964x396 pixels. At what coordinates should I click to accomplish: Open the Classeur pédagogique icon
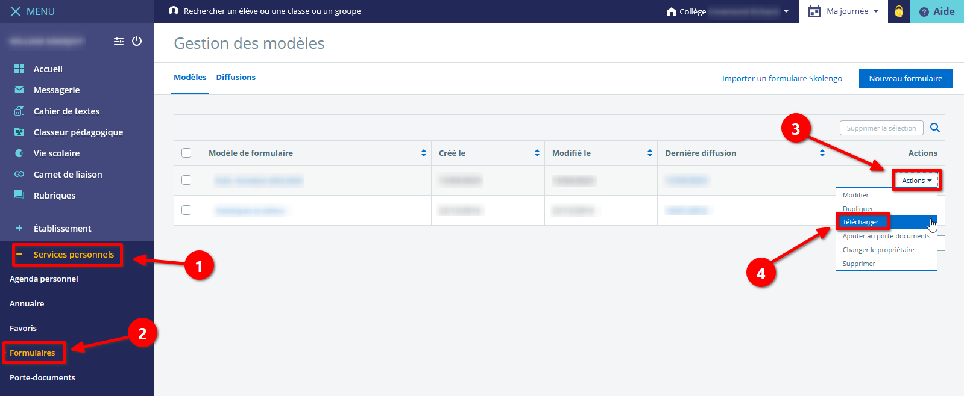coord(19,132)
